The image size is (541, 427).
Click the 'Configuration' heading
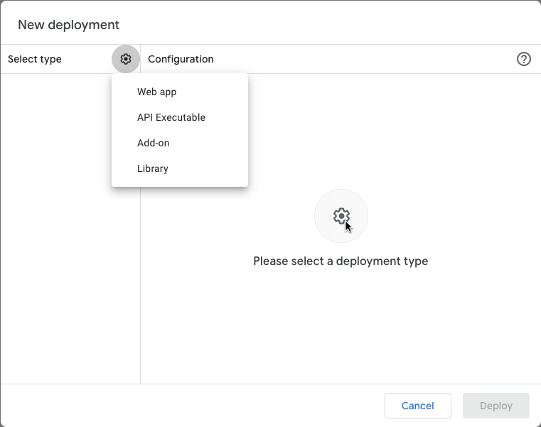tap(181, 59)
